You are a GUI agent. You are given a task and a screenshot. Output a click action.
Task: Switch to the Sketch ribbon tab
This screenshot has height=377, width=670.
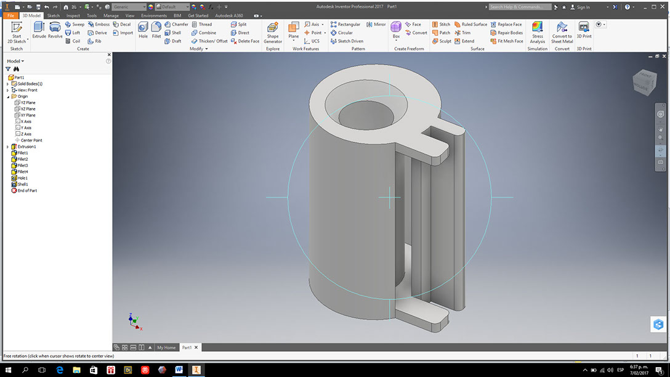(x=54, y=15)
